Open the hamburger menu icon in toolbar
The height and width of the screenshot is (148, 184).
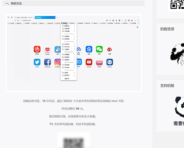pyautogui.click(x=138, y=20)
